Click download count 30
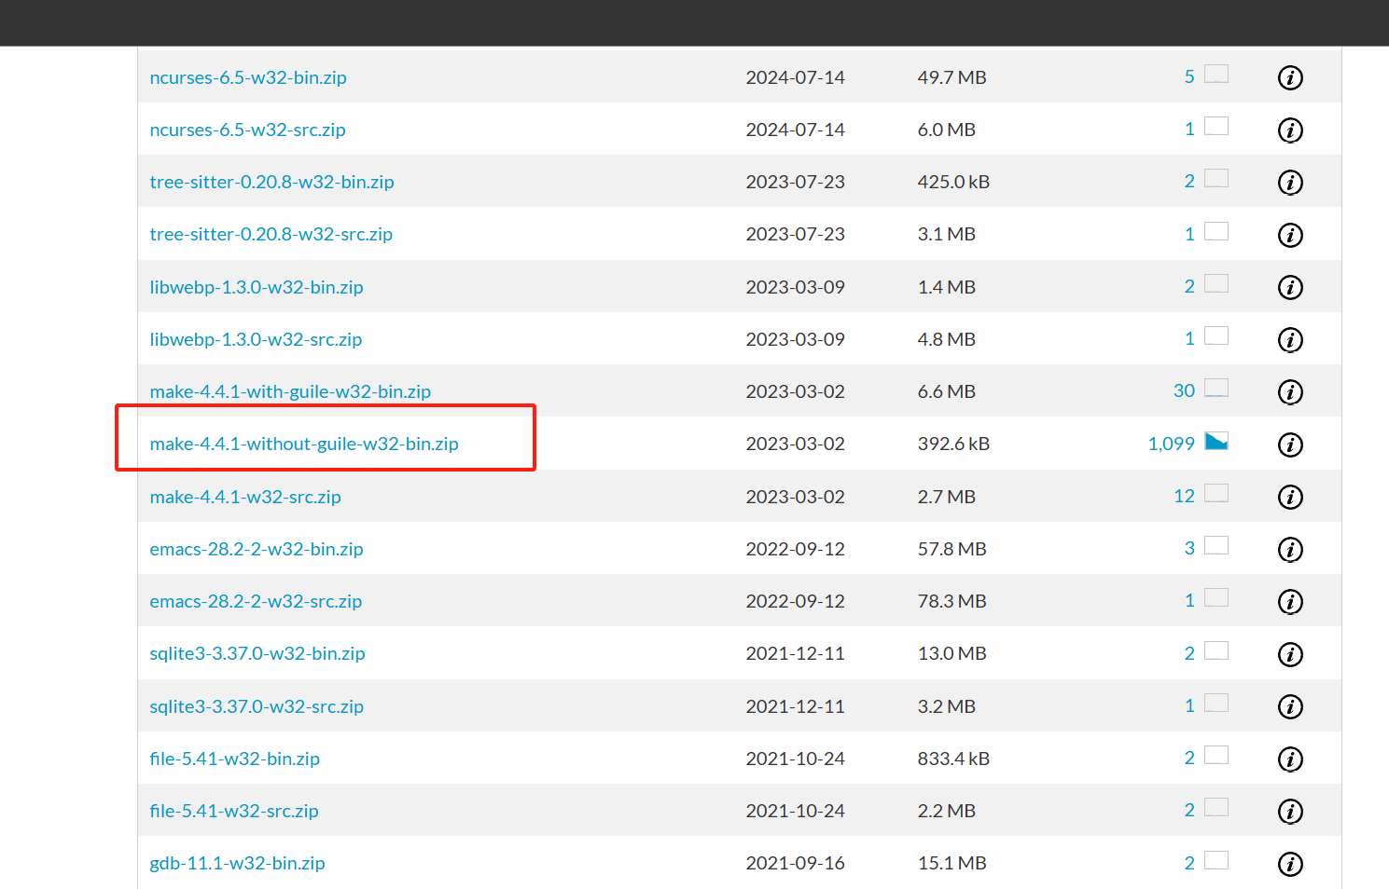The height and width of the screenshot is (889, 1389). pos(1184,390)
